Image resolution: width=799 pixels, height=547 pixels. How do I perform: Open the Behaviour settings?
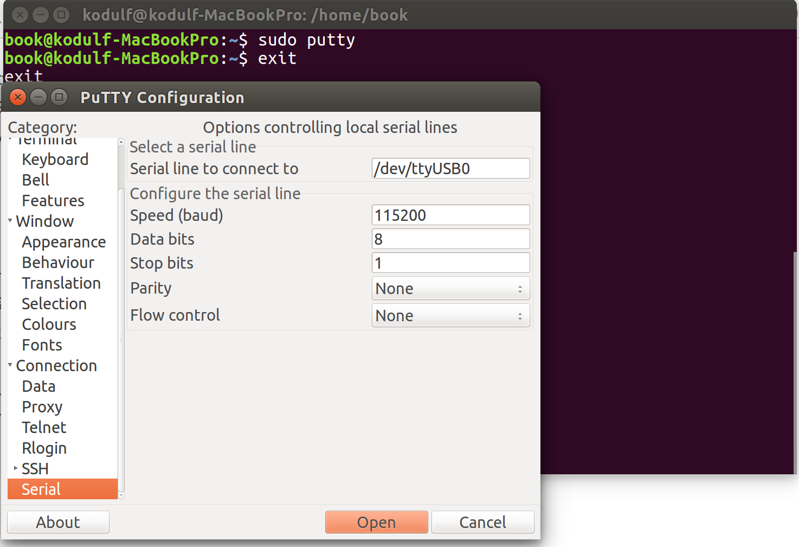(58, 262)
